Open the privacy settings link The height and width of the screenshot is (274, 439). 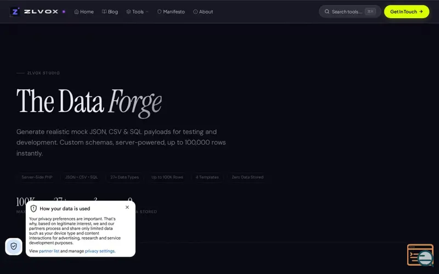pyautogui.click(x=100, y=251)
